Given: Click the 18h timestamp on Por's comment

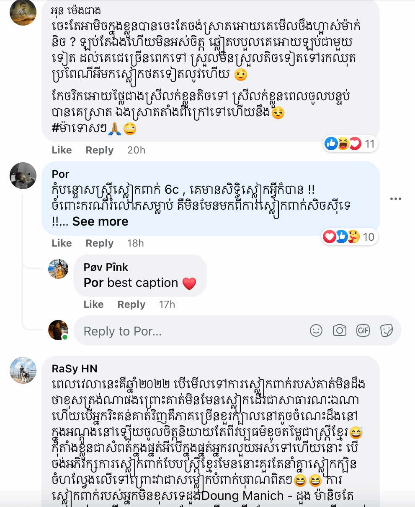Looking at the screenshot, I should pyautogui.click(x=135, y=243).
